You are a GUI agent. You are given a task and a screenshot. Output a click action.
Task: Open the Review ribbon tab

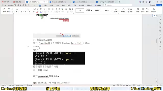[63, 5]
